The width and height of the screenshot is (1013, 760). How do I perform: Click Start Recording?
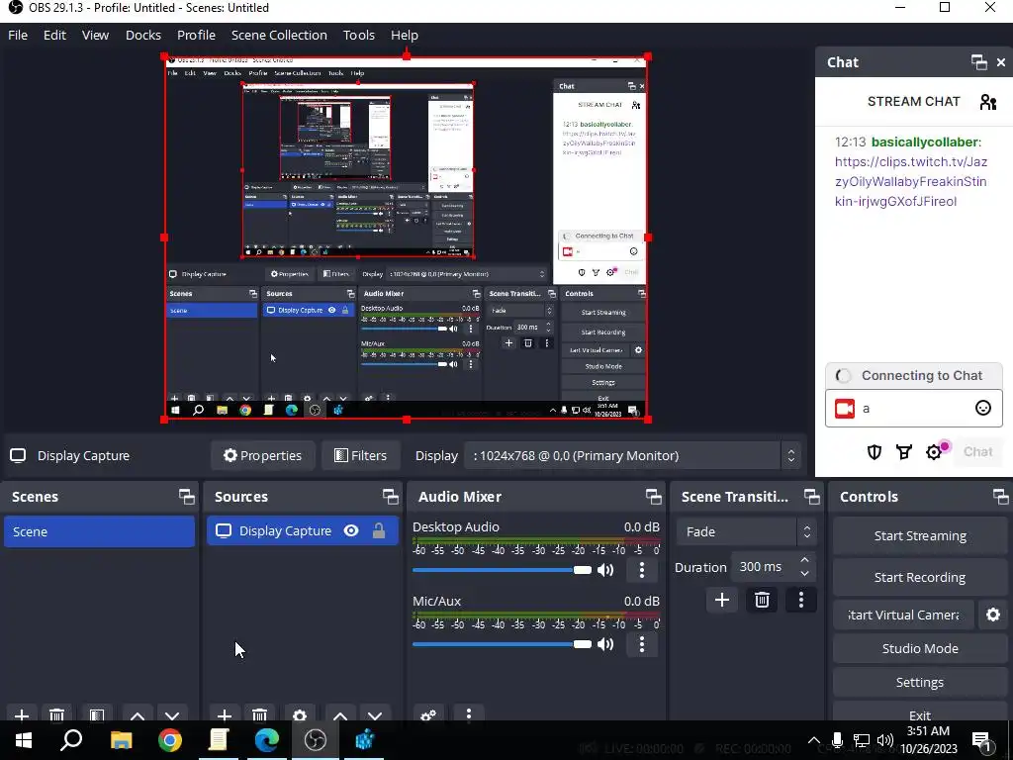coord(920,577)
